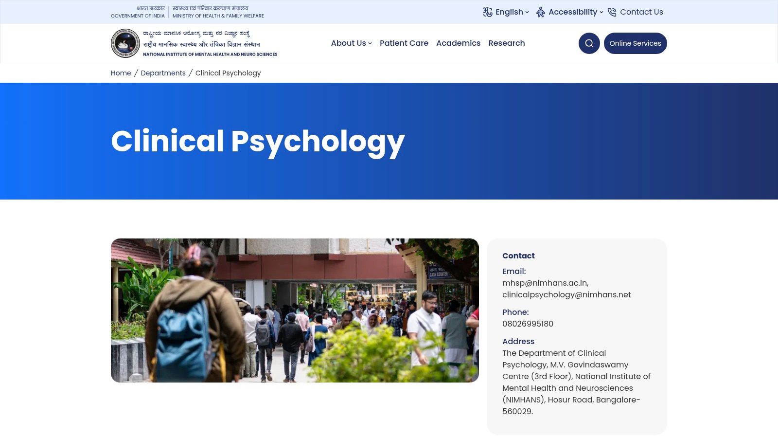Click the NIMHANS circular logo emblem
The image size is (778, 438).
pyautogui.click(x=125, y=43)
